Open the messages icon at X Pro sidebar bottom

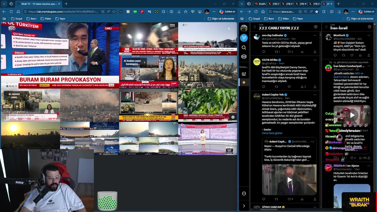(x=244, y=193)
